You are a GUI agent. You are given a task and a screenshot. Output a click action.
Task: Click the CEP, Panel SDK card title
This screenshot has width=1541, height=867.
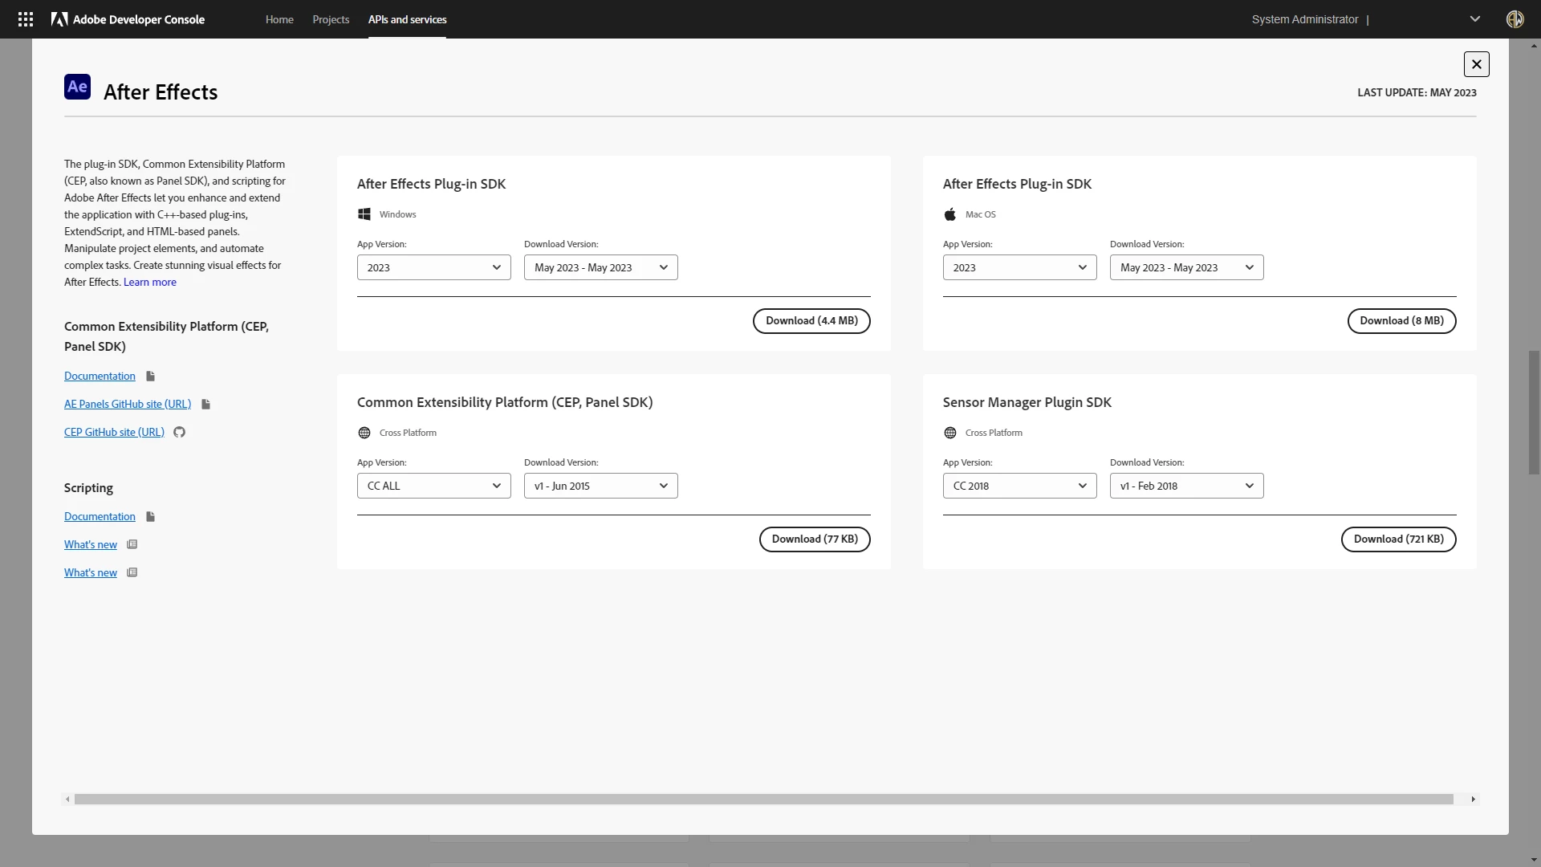[x=505, y=402]
